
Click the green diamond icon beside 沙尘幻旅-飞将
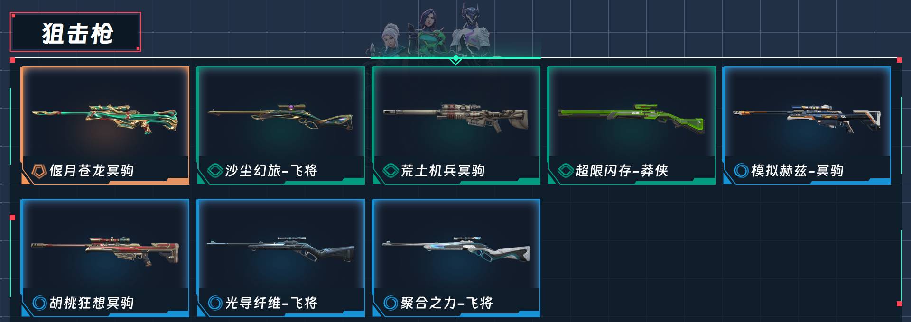pyautogui.click(x=215, y=170)
